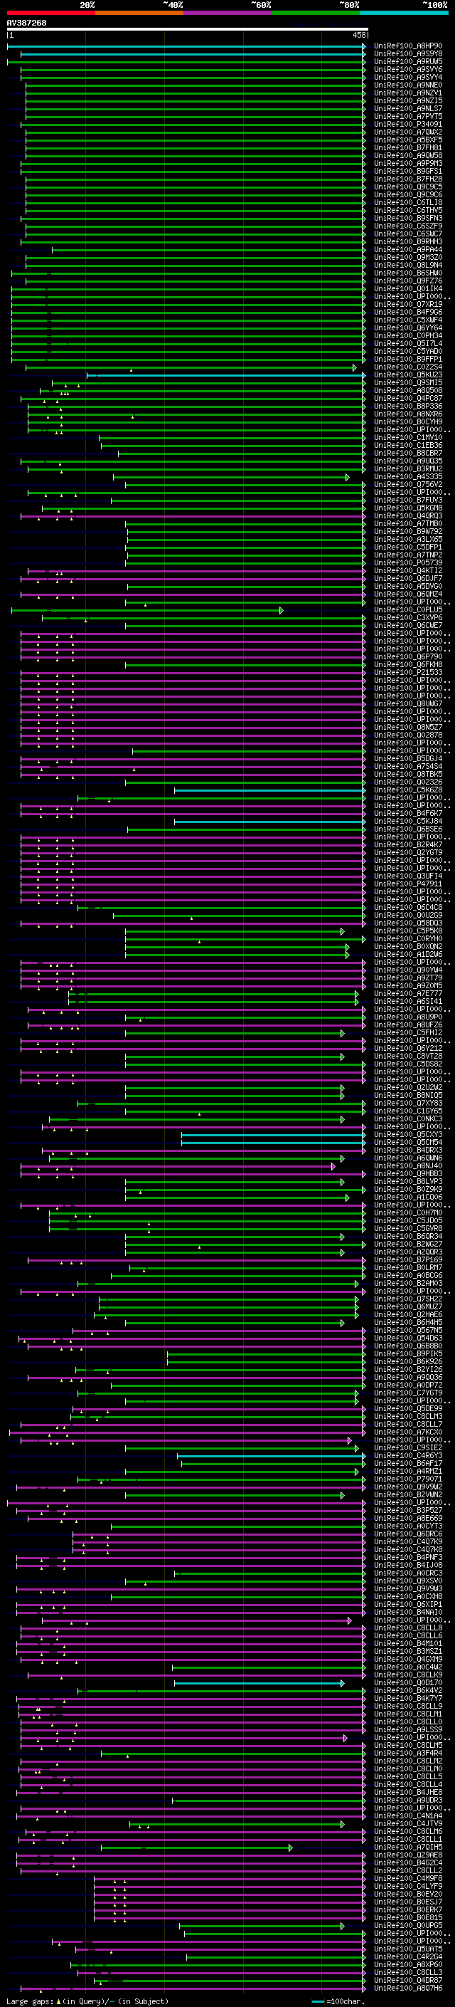Click UniRef100_A6QWN6 hit label

tap(407, 1158)
